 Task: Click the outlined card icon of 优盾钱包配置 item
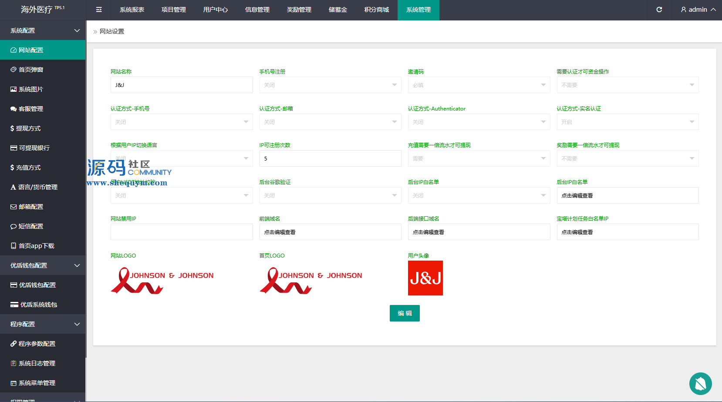(13, 285)
